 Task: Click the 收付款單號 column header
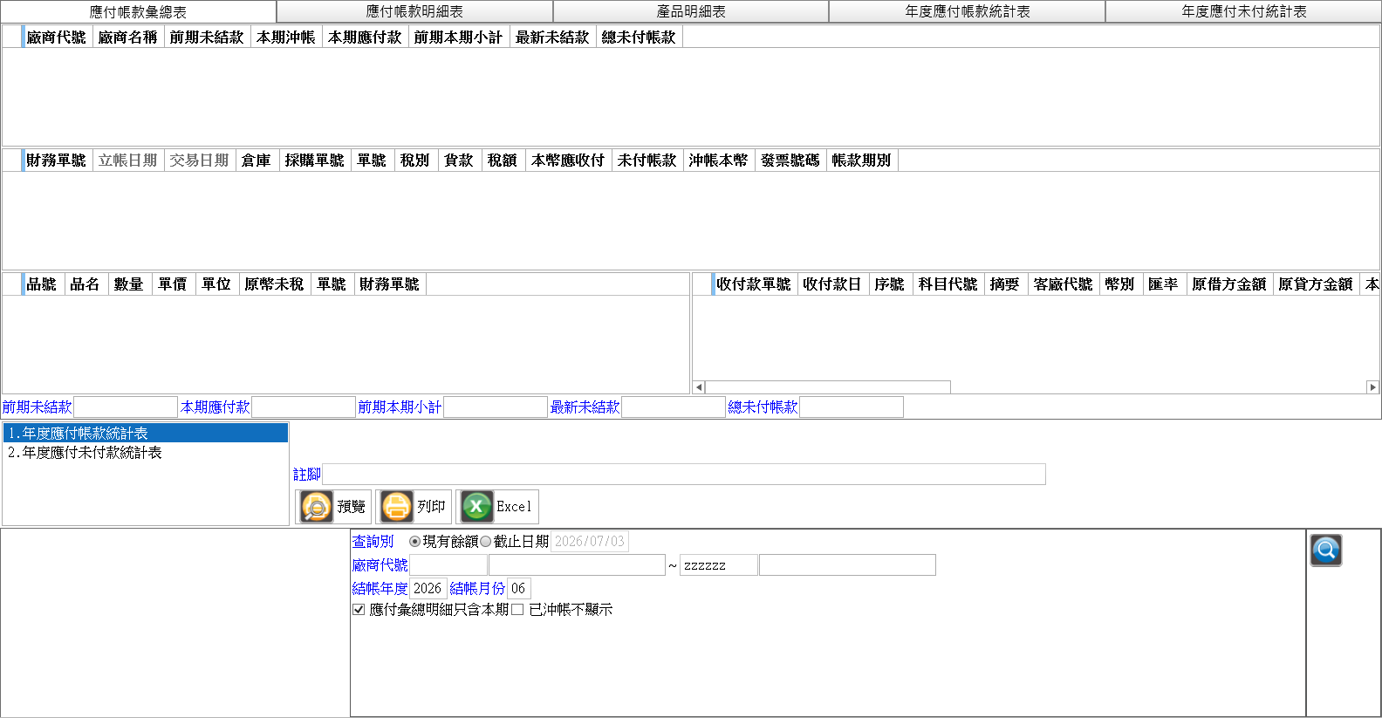click(x=755, y=284)
